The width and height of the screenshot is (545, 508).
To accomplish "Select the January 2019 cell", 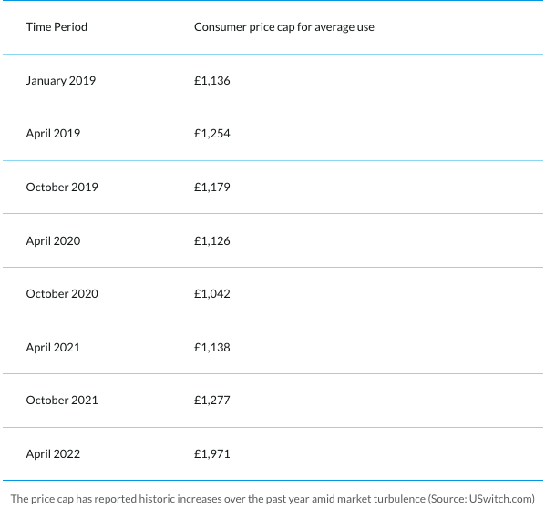I will click(x=61, y=80).
